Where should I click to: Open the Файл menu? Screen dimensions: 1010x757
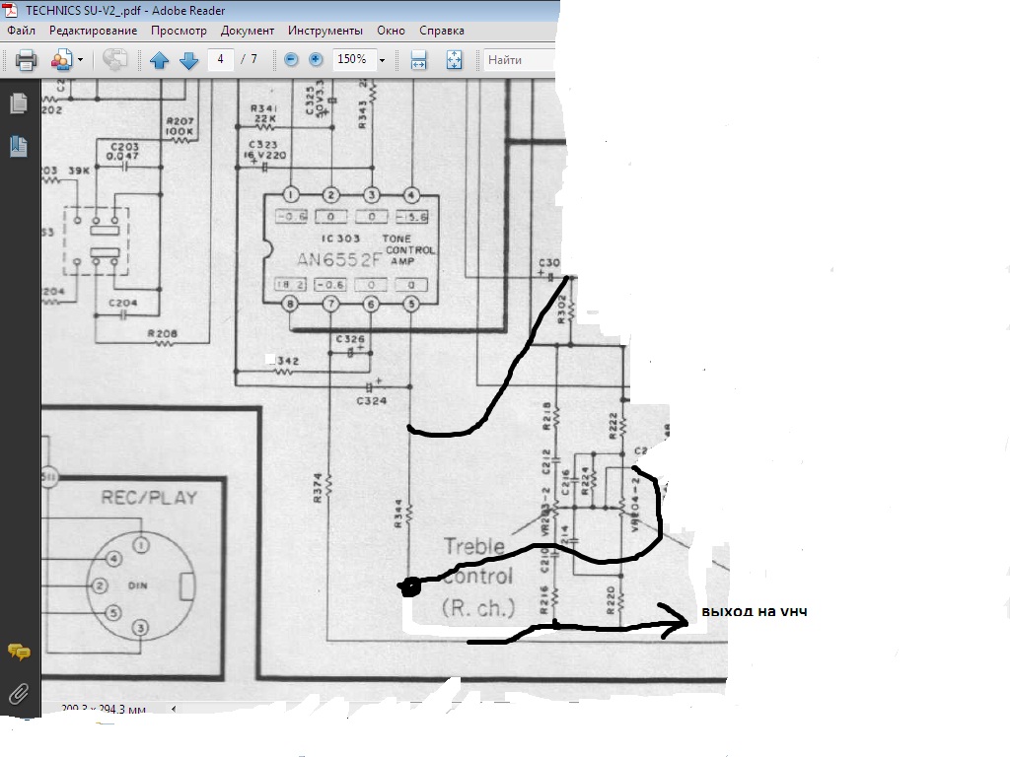22,31
